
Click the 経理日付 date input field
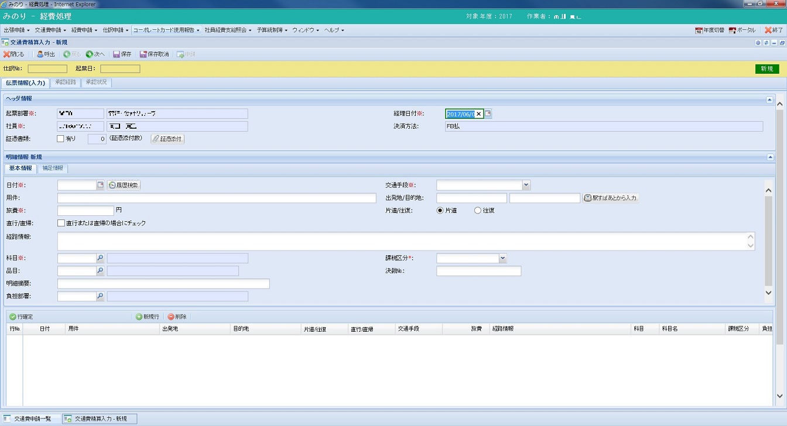coord(461,114)
